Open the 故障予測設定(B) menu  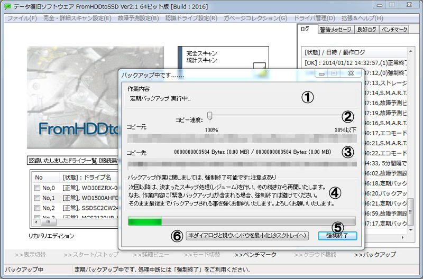(x=138, y=18)
